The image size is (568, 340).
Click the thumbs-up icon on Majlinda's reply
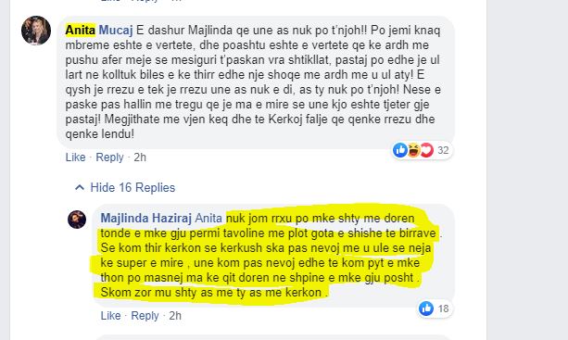(x=426, y=309)
